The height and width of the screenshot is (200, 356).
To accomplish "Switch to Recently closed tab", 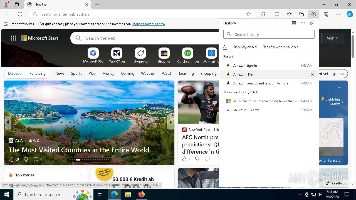I will 245,47.
